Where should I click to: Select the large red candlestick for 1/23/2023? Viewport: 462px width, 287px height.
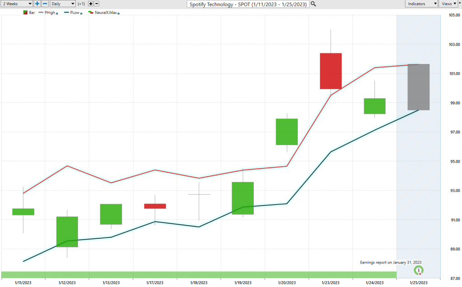331,71
